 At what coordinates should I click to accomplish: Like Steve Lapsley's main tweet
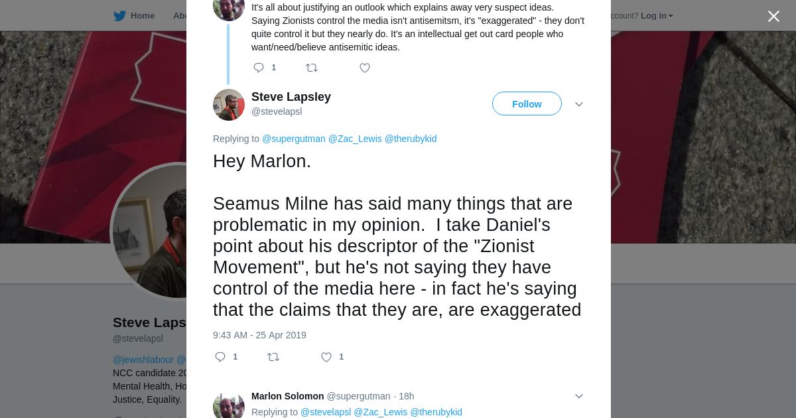[326, 357]
